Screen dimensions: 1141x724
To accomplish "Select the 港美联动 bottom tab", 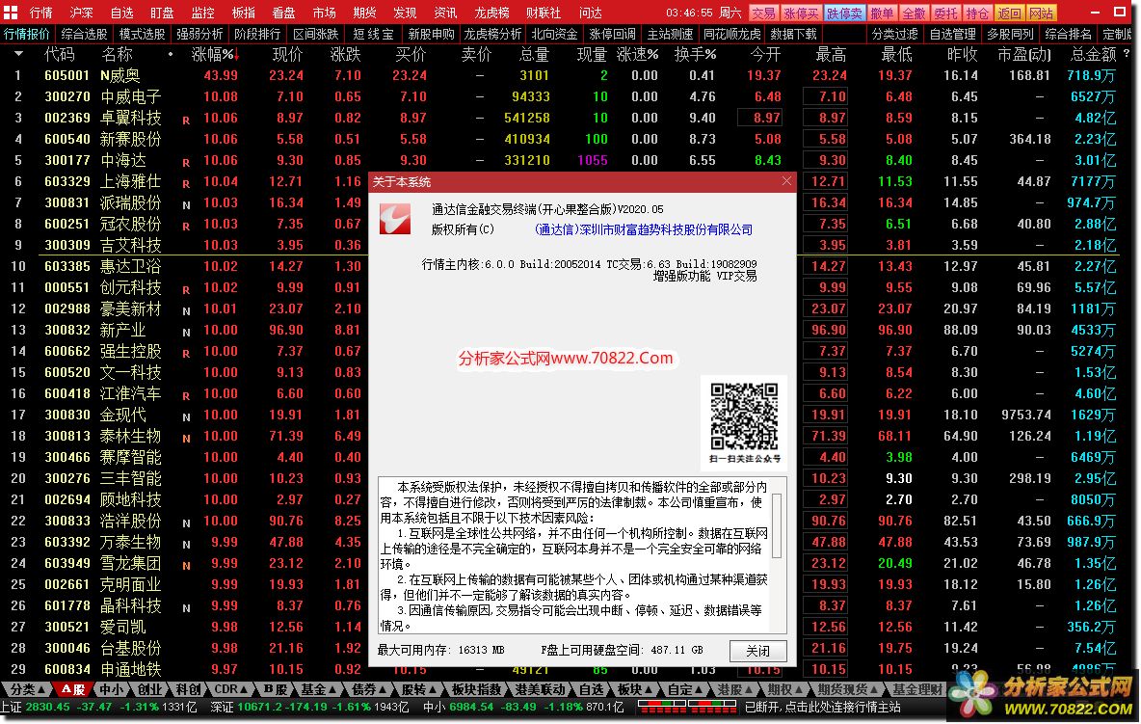I will [x=540, y=688].
